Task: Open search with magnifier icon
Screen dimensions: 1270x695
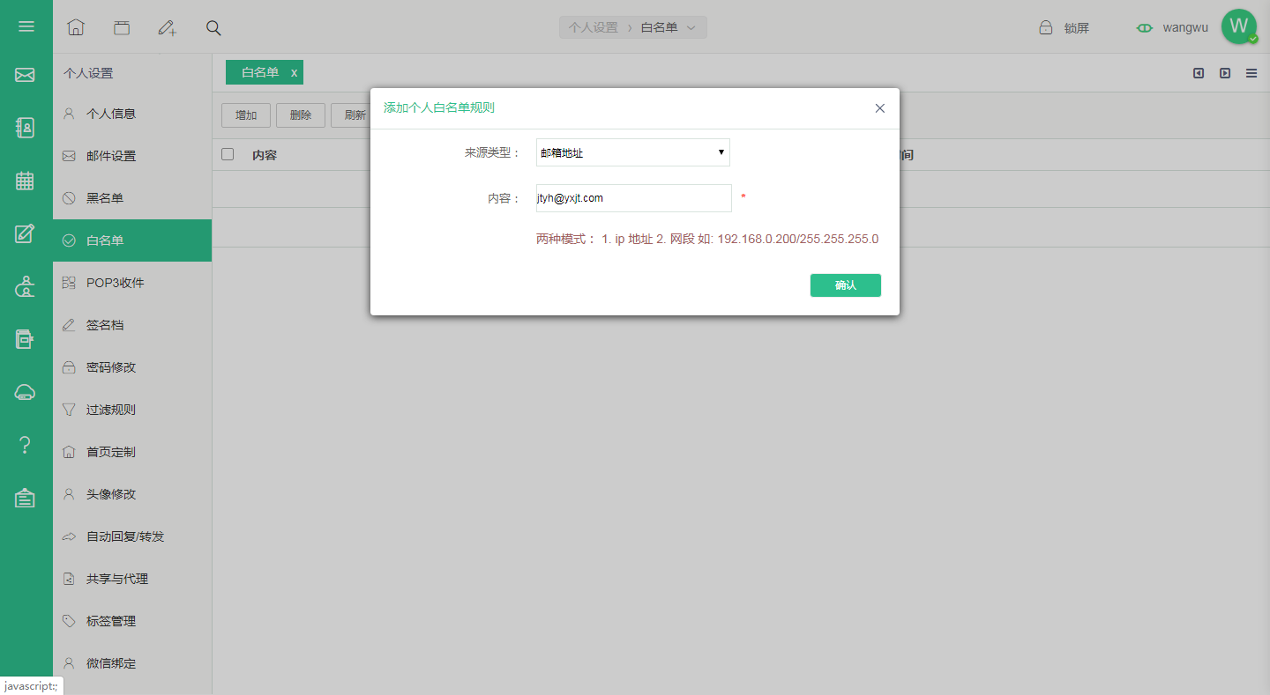Action: tap(213, 27)
